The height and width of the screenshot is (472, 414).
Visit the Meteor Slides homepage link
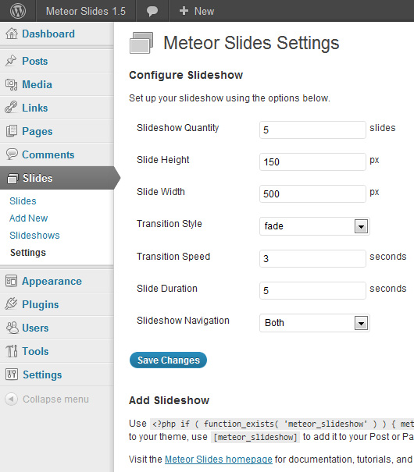219,460
